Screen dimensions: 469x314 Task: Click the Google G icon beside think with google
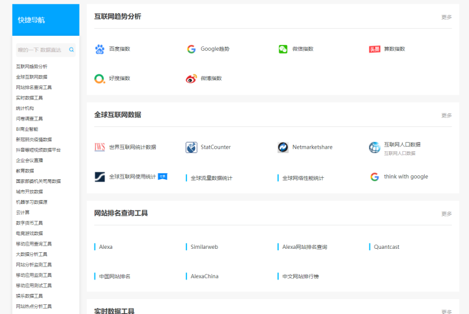(375, 177)
